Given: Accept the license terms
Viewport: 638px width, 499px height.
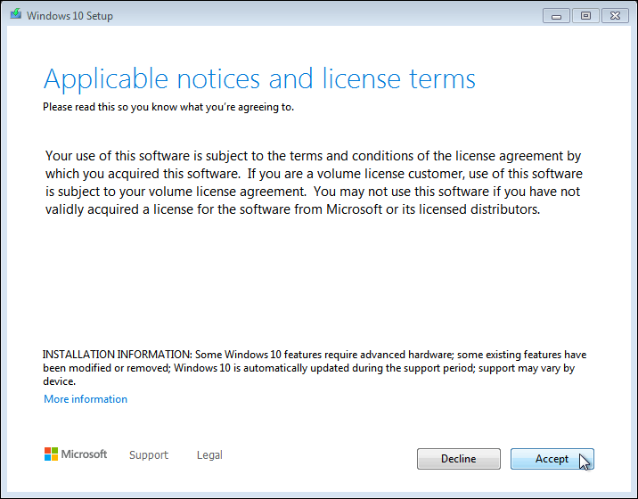Looking at the screenshot, I should tap(552, 459).
